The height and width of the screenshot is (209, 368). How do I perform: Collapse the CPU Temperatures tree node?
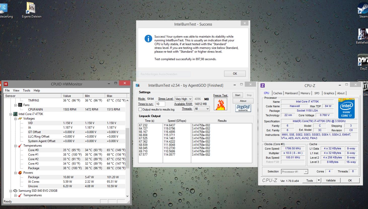pyautogui.click(x=15, y=146)
